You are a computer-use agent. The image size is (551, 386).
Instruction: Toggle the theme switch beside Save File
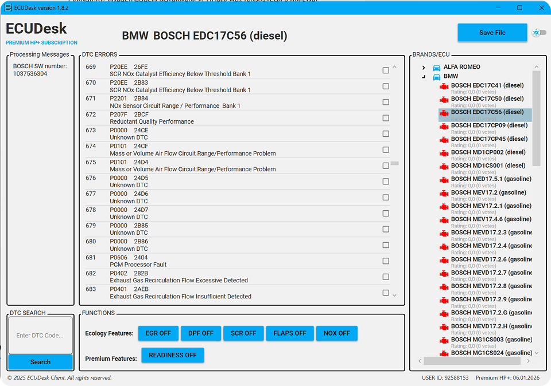539,33
